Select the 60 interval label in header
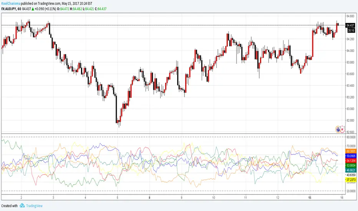The image size is (358, 211). (x=24, y=8)
